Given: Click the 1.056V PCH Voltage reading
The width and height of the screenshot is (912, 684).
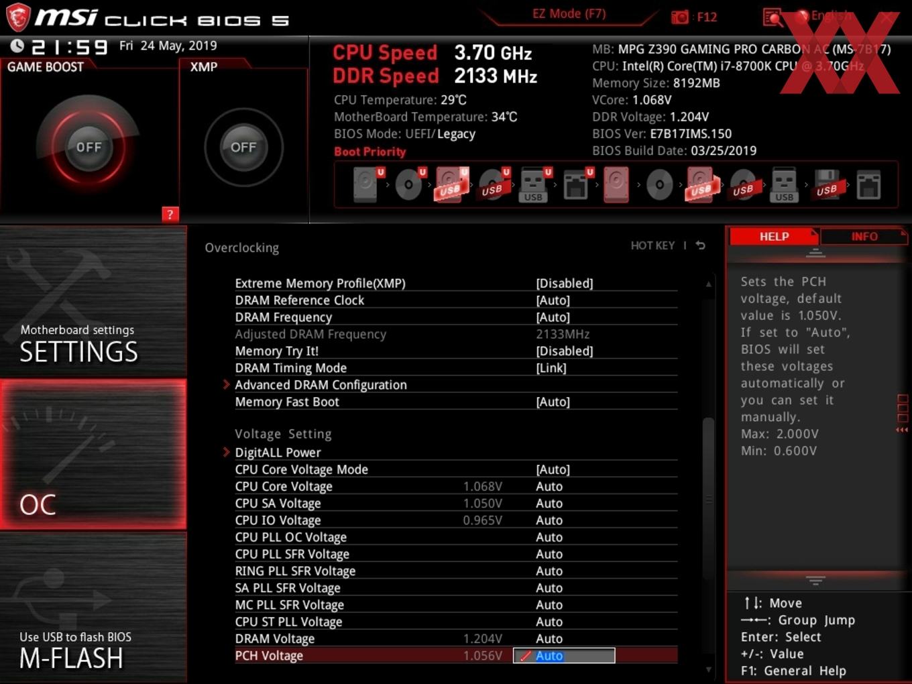Looking at the screenshot, I should [482, 656].
